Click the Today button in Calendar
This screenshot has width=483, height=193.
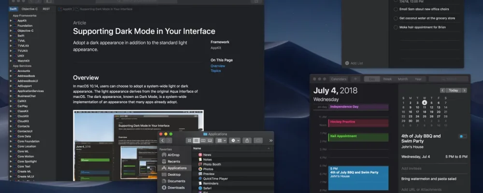(454, 91)
